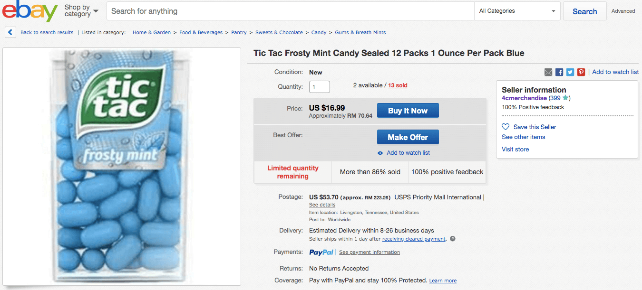Open the Shop by category dropdown
Image resolution: width=642 pixels, height=290 pixels.
pos(81,11)
